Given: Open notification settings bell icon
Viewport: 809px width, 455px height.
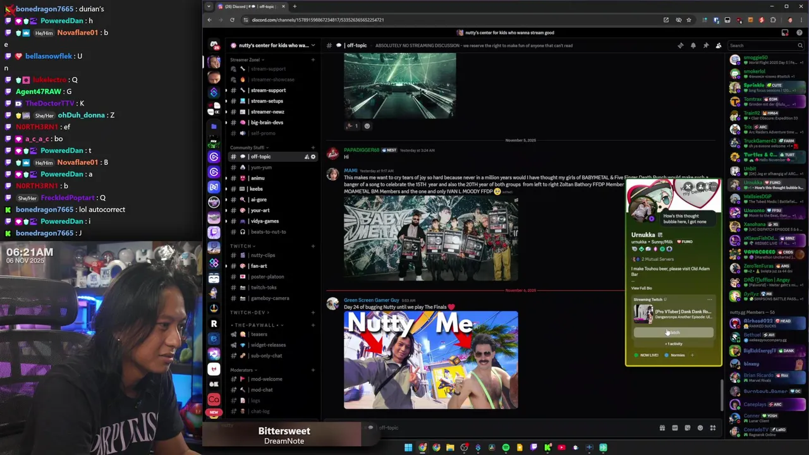Looking at the screenshot, I should coord(693,45).
